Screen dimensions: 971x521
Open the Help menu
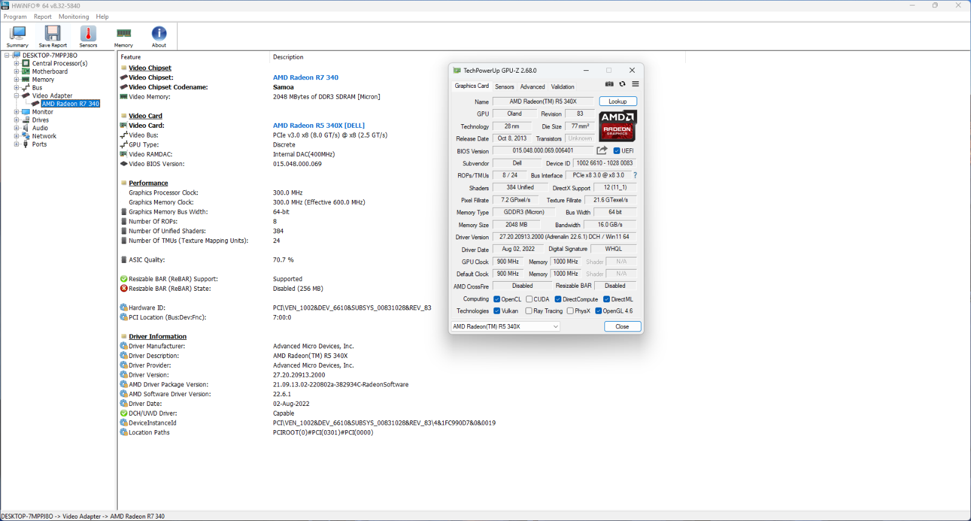pos(102,17)
